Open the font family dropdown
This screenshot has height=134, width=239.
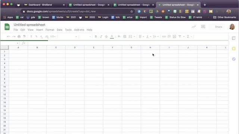point(68,36)
